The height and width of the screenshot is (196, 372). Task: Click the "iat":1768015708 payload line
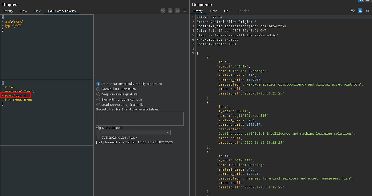click(17, 100)
